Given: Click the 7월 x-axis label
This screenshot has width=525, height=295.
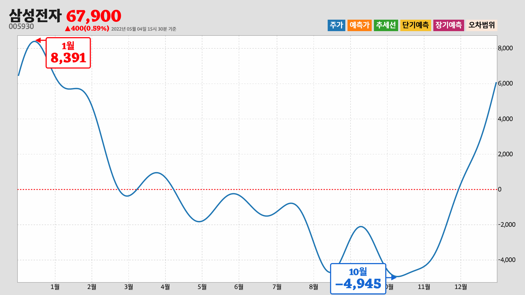Looking at the screenshot, I should [277, 287].
